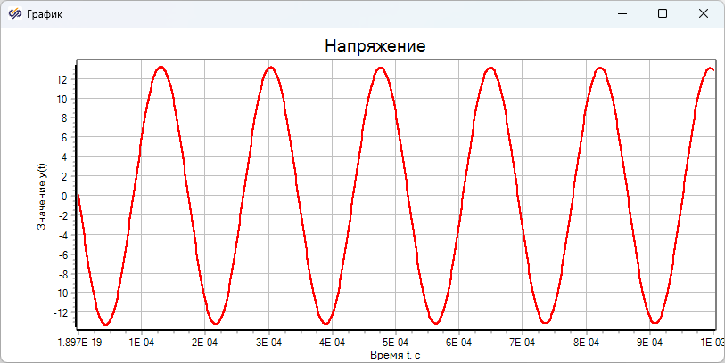This screenshot has height=363, width=725.
Task: Click the 1E-03 x-axis tick label
Action: click(710, 342)
